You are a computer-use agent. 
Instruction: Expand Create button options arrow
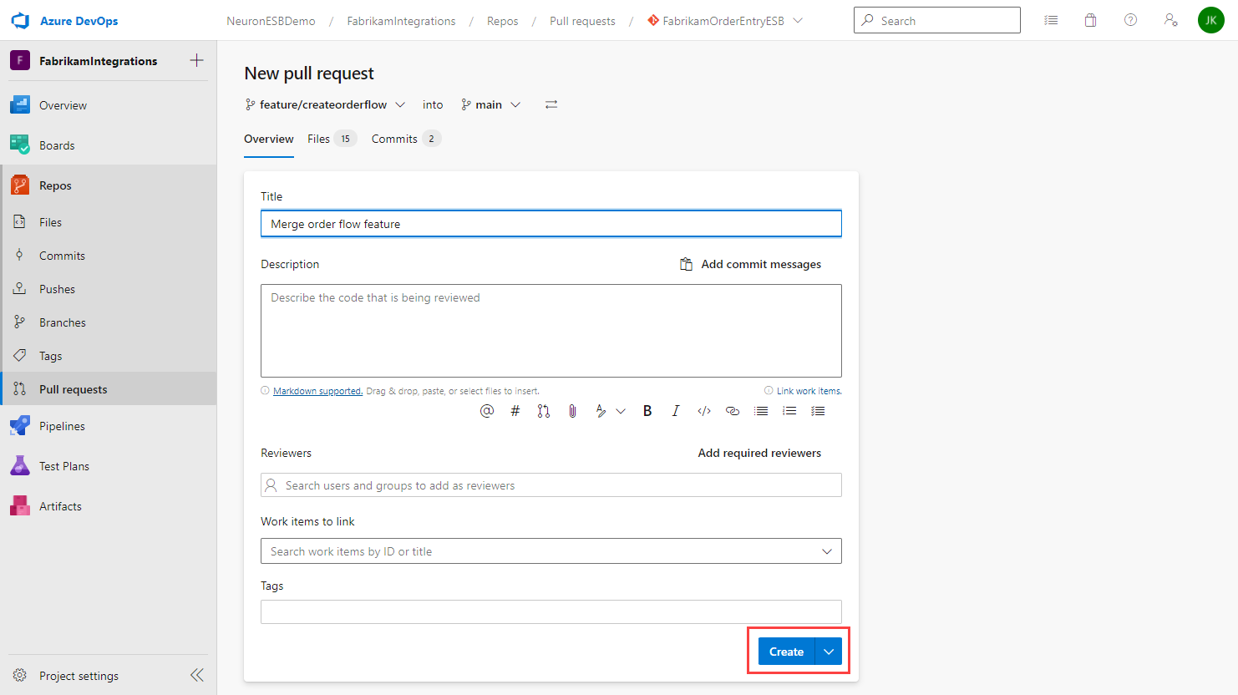829,652
